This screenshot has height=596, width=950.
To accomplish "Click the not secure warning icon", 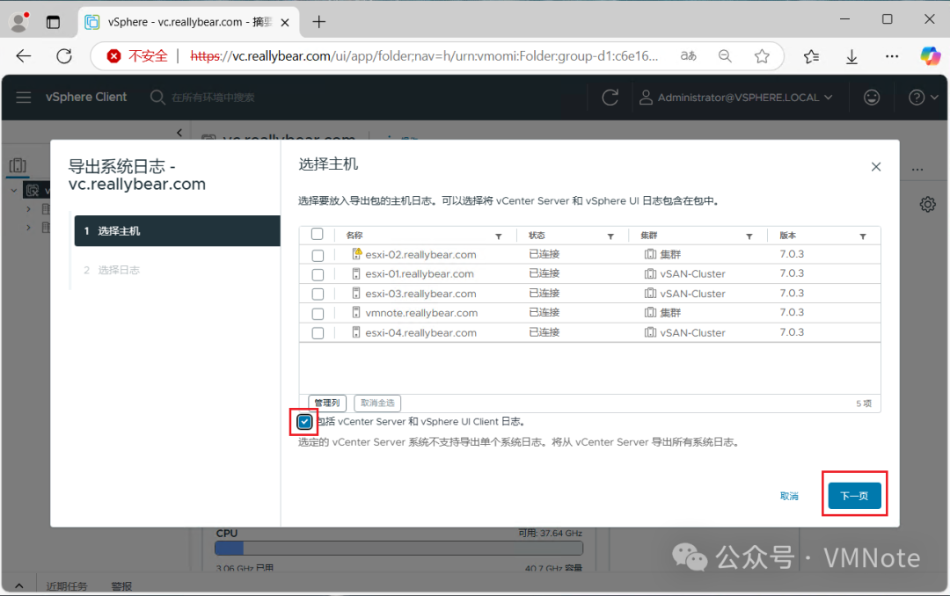I will point(113,56).
